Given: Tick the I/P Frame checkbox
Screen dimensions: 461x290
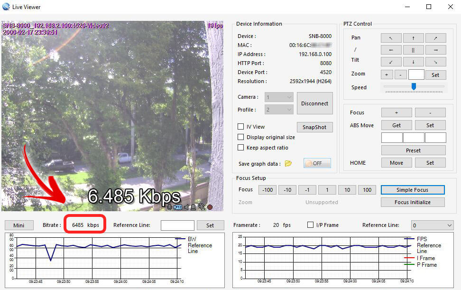Looking at the screenshot, I should (311, 225).
